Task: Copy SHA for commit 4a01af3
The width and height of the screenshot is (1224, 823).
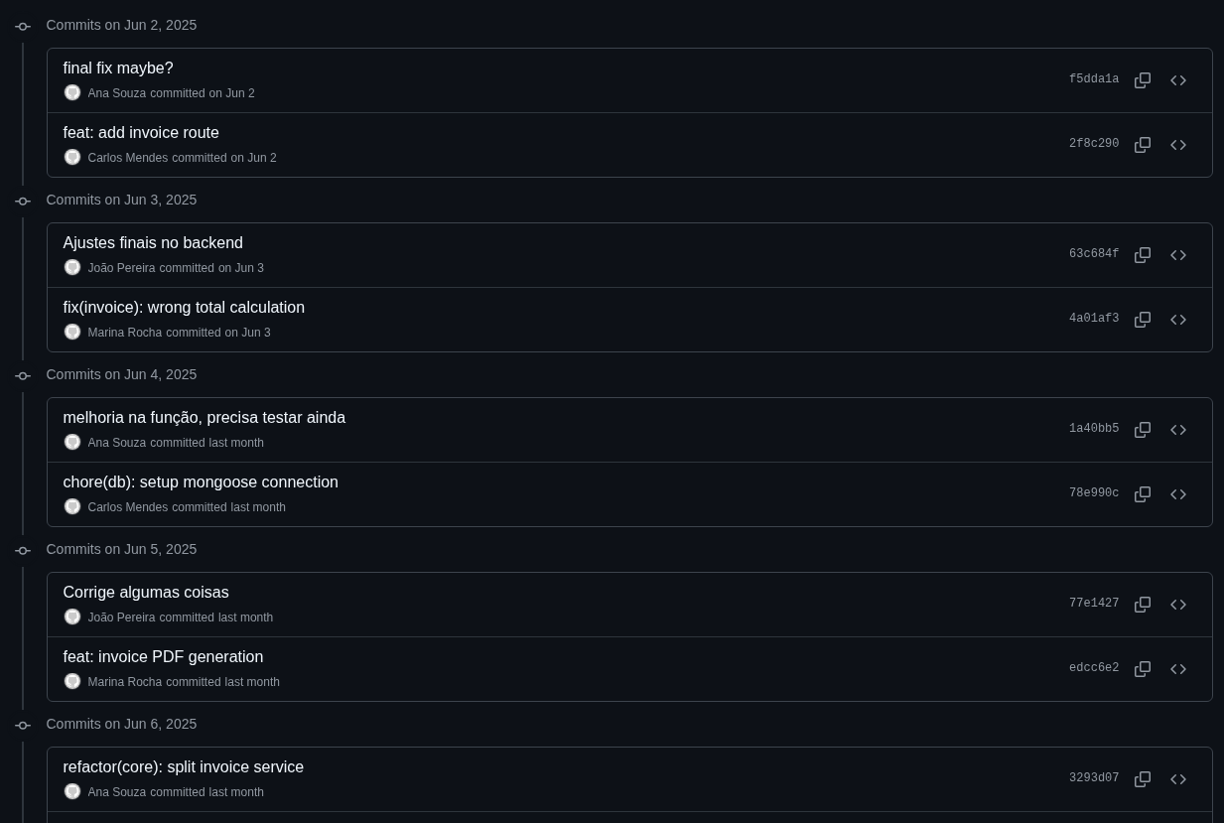Action: (x=1143, y=320)
